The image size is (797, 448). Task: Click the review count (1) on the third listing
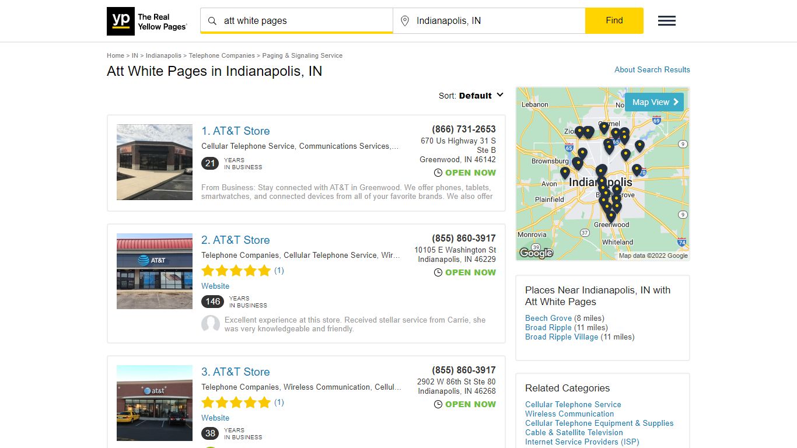coord(279,402)
